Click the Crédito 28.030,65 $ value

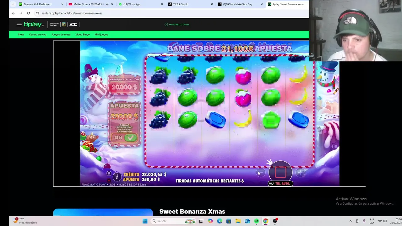point(154,175)
